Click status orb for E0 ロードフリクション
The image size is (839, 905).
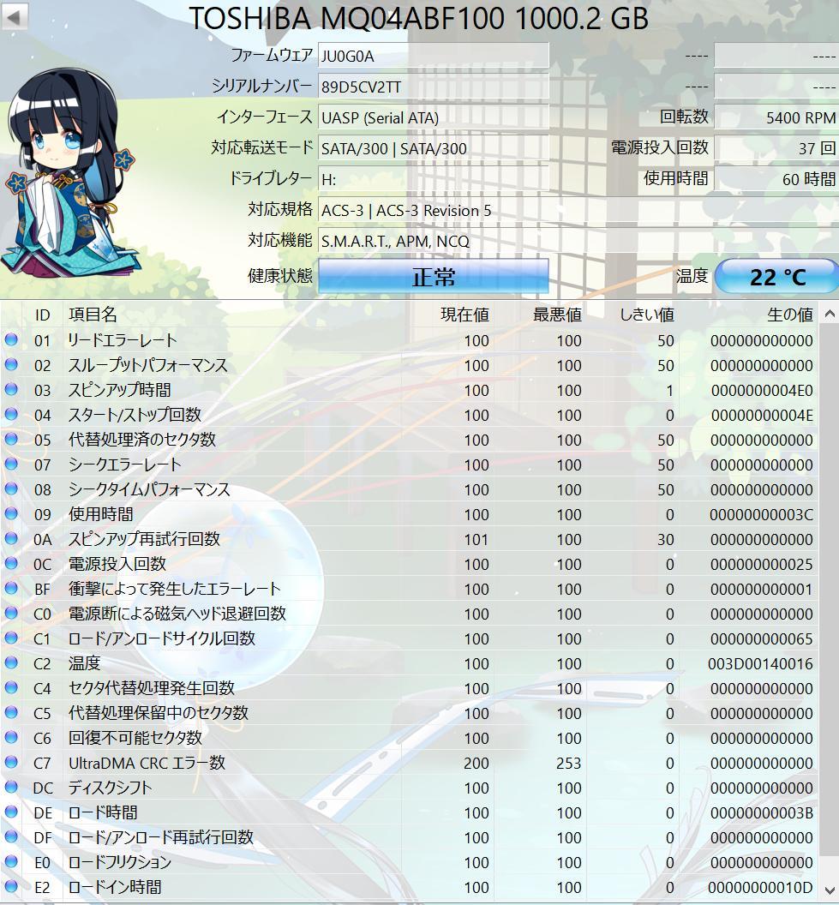click(x=11, y=861)
